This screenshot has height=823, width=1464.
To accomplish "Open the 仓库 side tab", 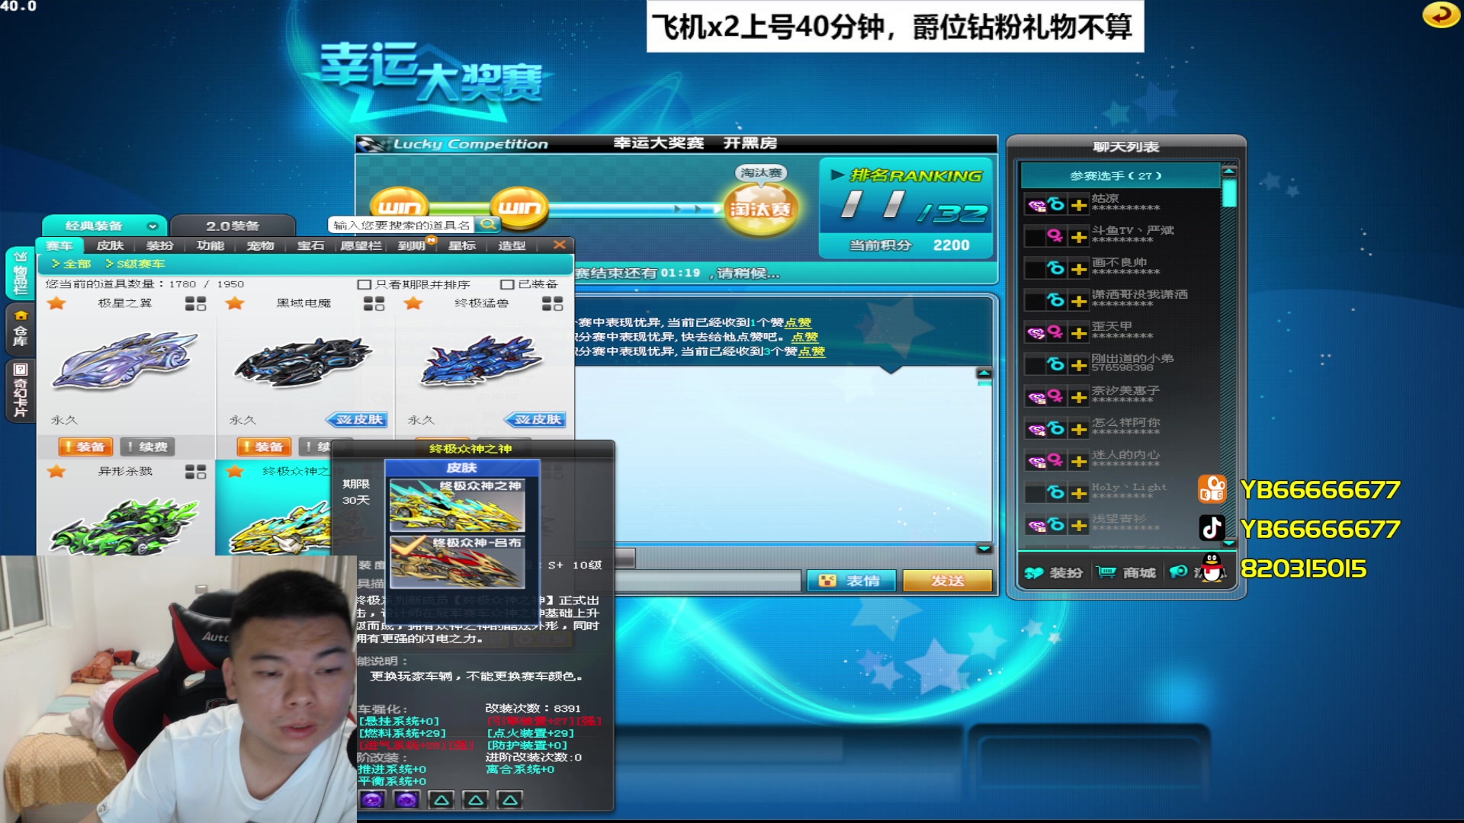I will 21,328.
